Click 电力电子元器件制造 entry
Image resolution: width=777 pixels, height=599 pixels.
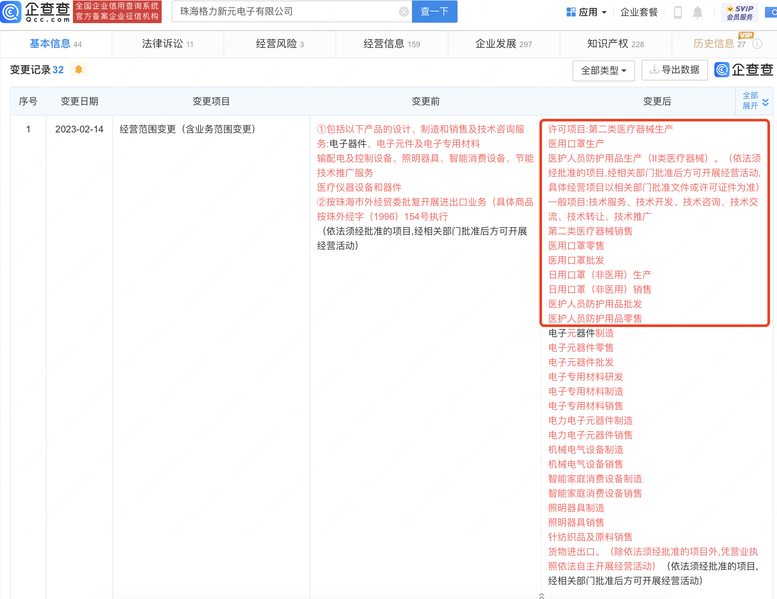click(x=590, y=421)
